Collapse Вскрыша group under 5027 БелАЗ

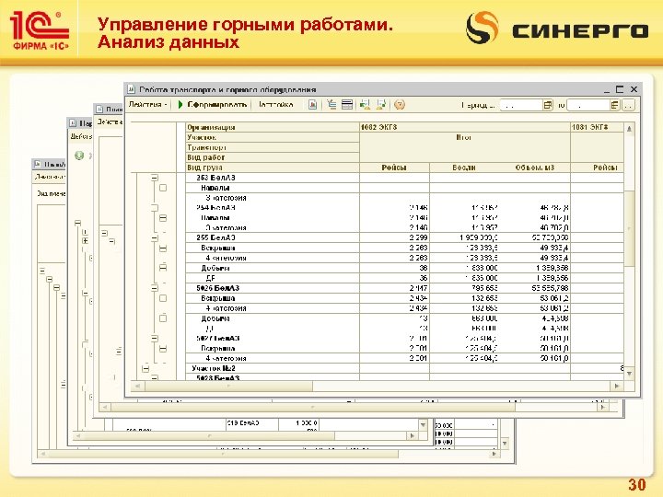click(x=163, y=349)
